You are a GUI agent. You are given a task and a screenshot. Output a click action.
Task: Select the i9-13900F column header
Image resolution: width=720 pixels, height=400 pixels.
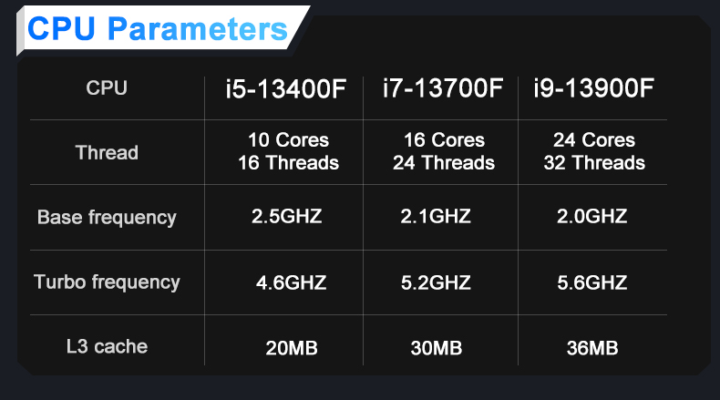tap(593, 88)
